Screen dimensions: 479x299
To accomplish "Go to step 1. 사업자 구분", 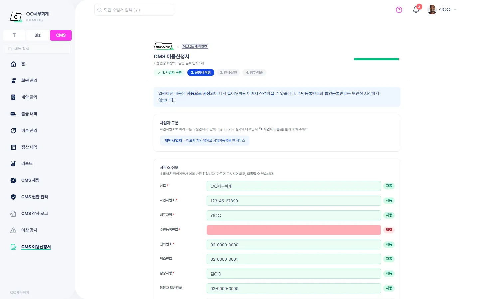I will 169,72.
